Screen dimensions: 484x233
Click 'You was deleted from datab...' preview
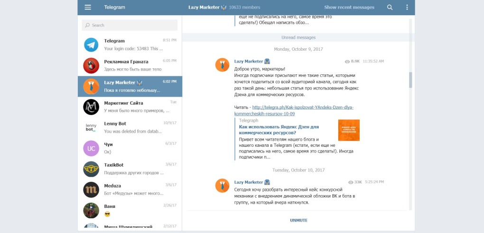(133, 131)
